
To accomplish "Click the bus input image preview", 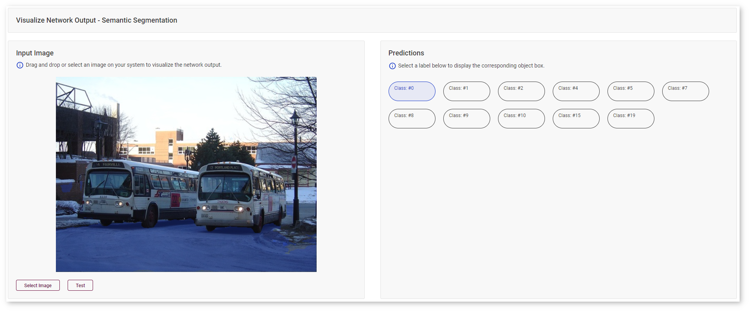I will click(186, 174).
